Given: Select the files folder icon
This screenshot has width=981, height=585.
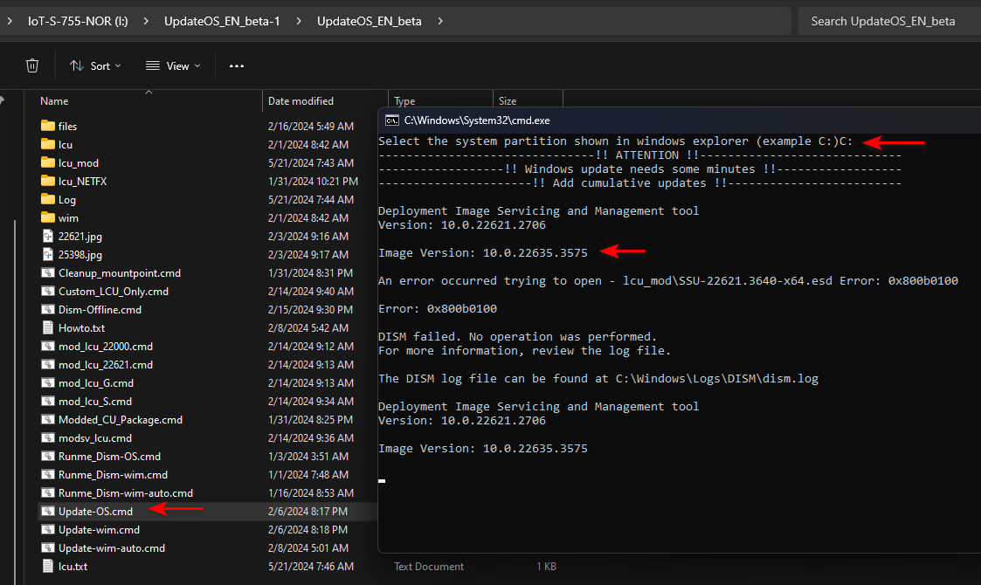Looking at the screenshot, I should click(x=47, y=126).
